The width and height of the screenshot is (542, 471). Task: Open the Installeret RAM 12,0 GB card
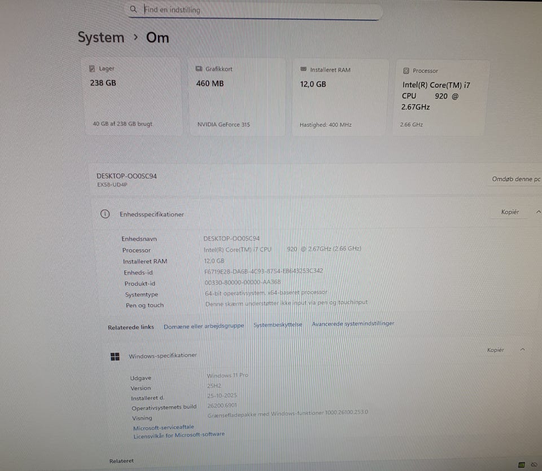click(340, 98)
